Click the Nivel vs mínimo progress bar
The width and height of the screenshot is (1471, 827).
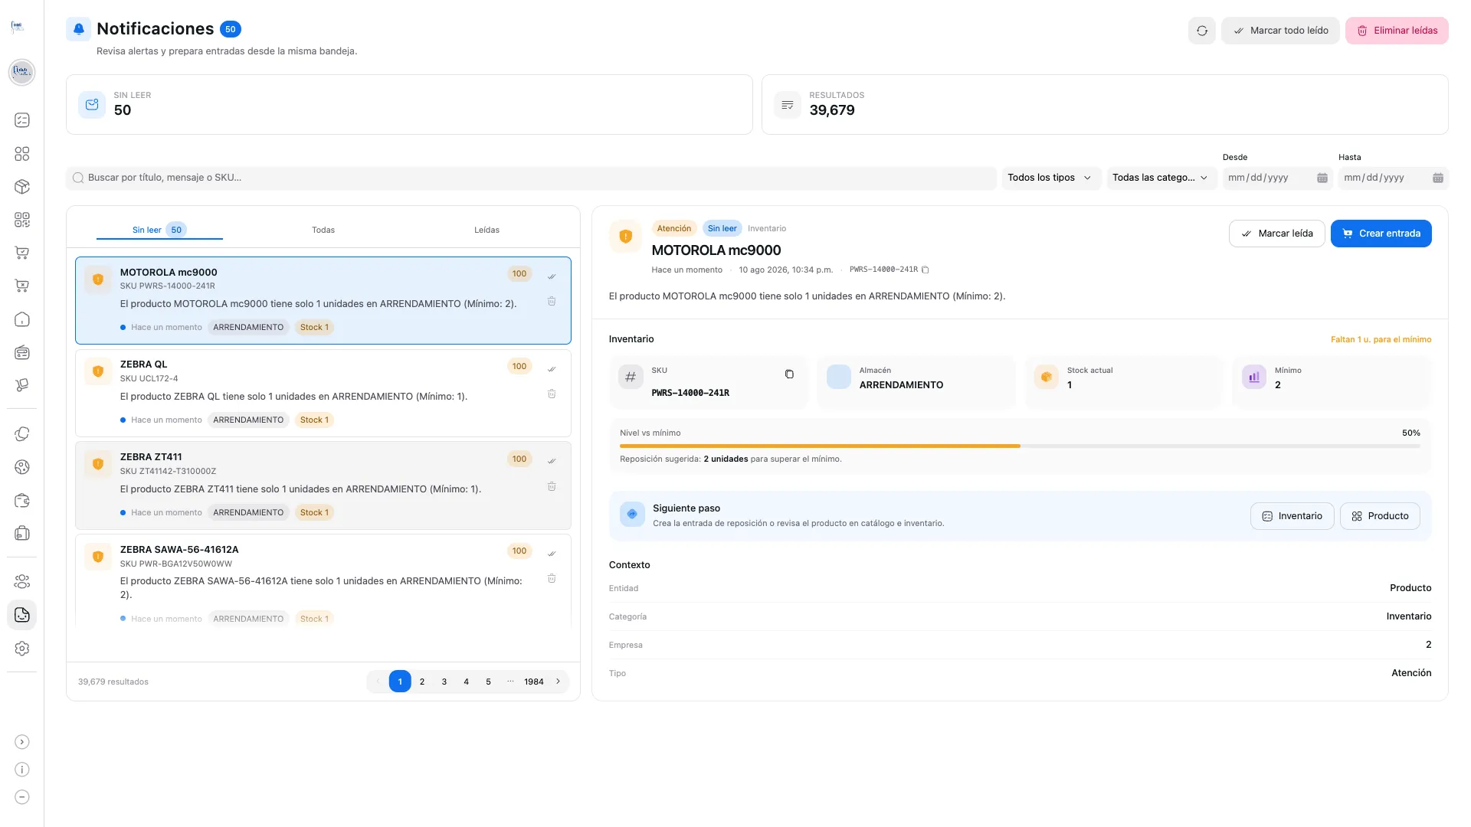1020,446
